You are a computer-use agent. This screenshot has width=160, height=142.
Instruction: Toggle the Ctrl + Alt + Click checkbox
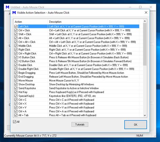[x=16, y=42]
